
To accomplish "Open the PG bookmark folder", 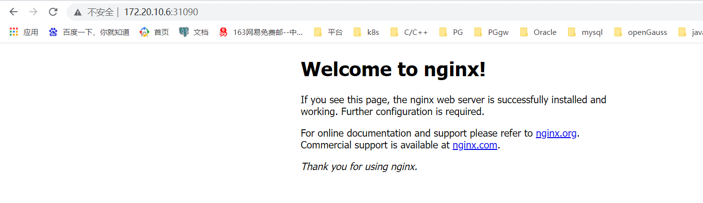I will 451,32.
